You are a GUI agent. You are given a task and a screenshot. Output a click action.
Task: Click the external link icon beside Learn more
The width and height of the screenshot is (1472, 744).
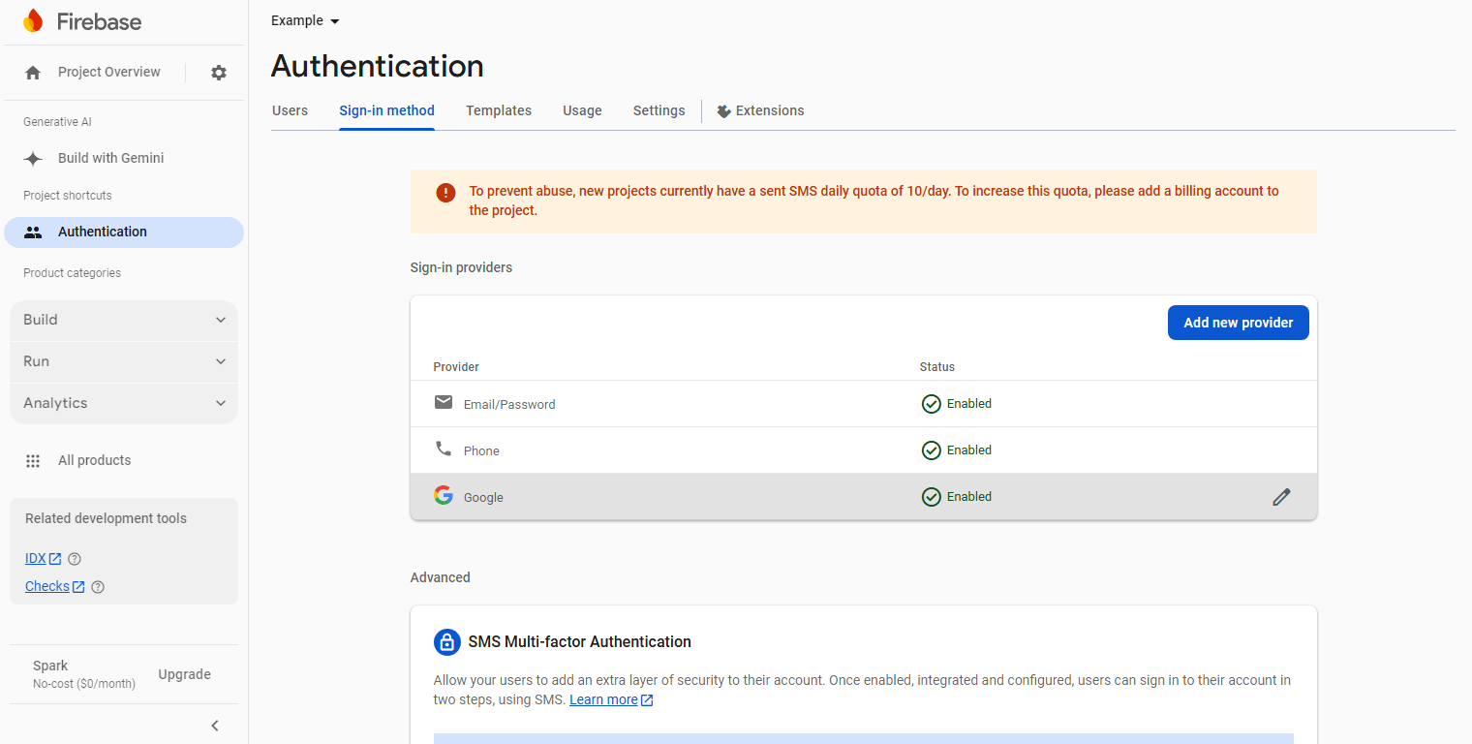point(647,700)
